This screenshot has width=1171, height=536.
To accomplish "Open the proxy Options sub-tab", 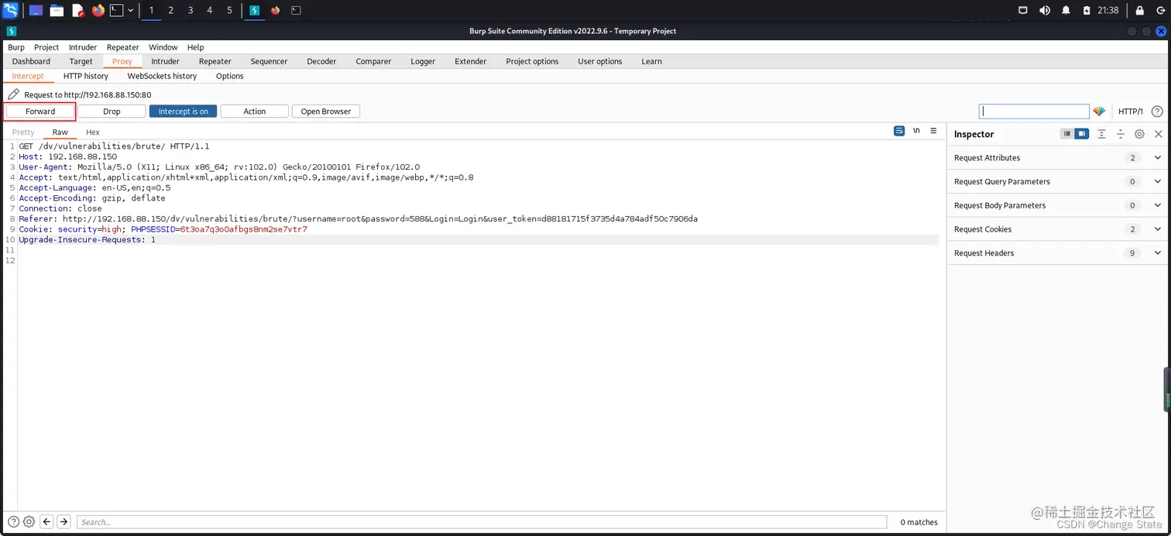I will pos(230,76).
